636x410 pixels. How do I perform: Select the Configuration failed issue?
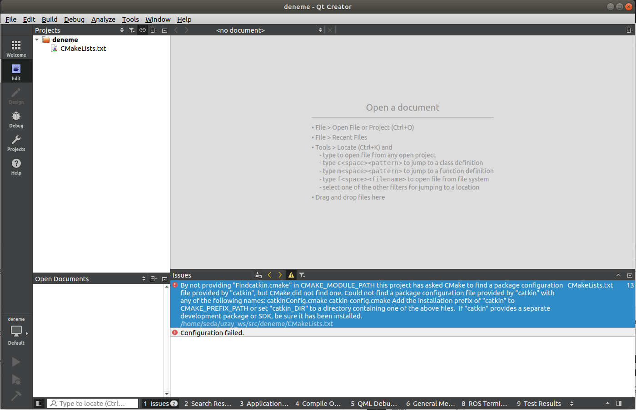(x=212, y=333)
